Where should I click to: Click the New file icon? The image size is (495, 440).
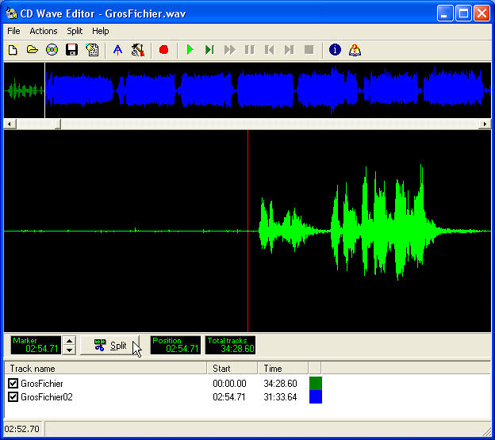13,50
